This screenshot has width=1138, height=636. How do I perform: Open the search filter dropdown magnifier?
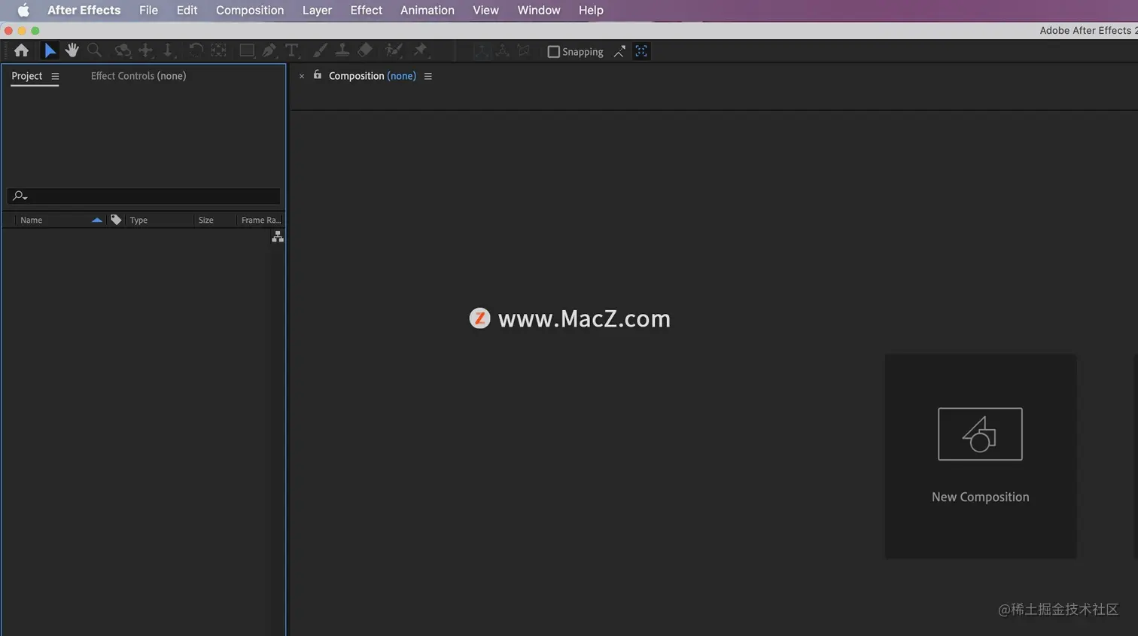pyautogui.click(x=20, y=196)
